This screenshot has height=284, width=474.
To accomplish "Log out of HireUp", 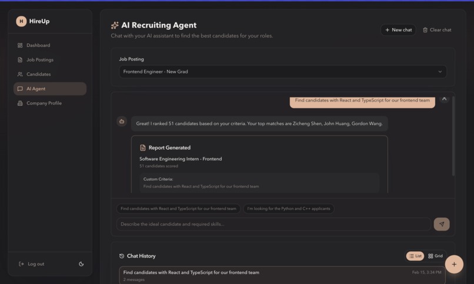I will pyautogui.click(x=31, y=264).
